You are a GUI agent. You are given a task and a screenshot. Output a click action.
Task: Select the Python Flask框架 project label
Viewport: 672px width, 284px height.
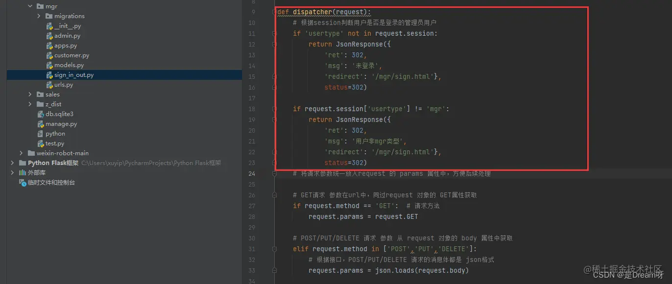point(53,163)
